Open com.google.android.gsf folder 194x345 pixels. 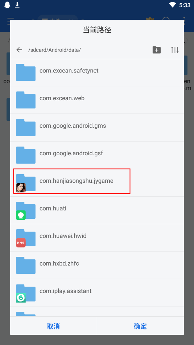pos(97,155)
